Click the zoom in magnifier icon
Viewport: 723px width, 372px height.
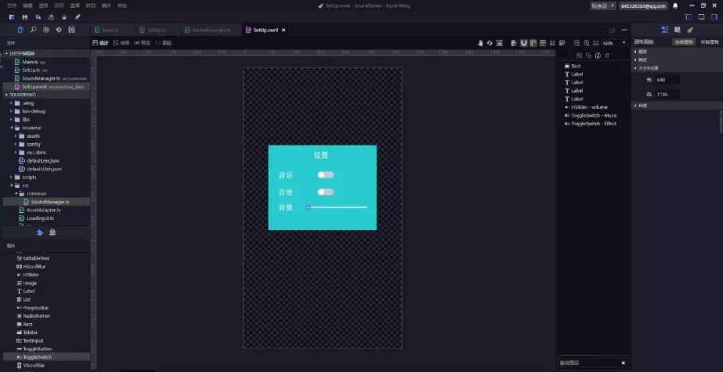[586, 43]
